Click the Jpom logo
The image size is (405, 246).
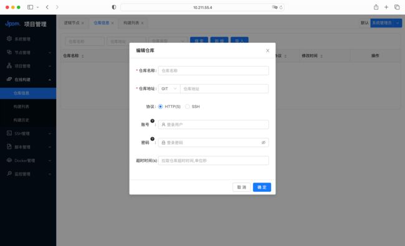(12, 24)
